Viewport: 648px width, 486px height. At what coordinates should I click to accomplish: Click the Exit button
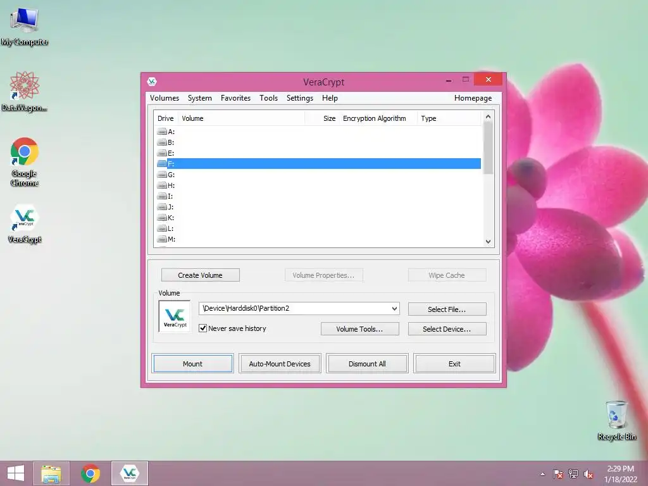(x=454, y=364)
